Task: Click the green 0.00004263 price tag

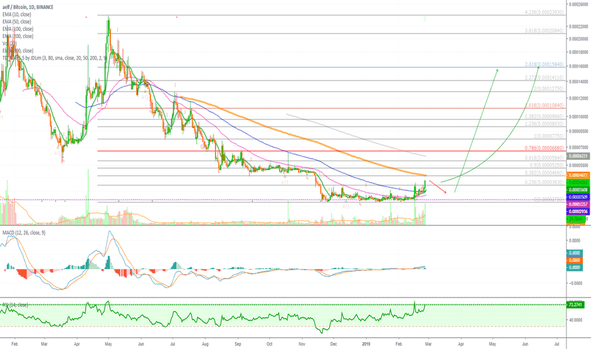Action: 578,183
